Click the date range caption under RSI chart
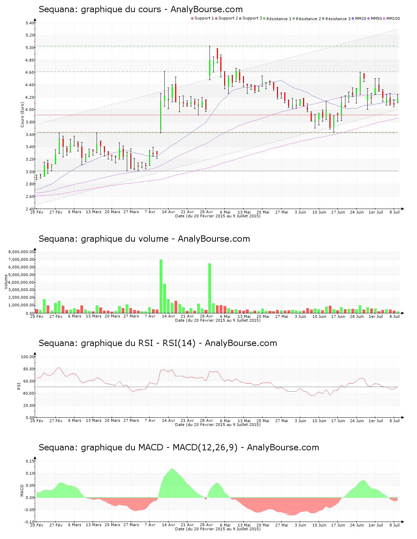 218,425
